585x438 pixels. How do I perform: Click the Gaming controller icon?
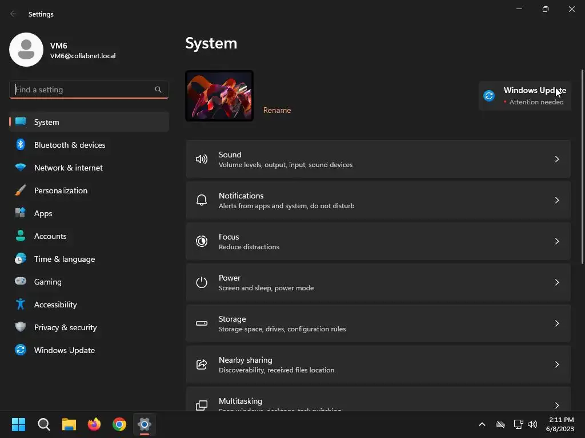(21, 281)
